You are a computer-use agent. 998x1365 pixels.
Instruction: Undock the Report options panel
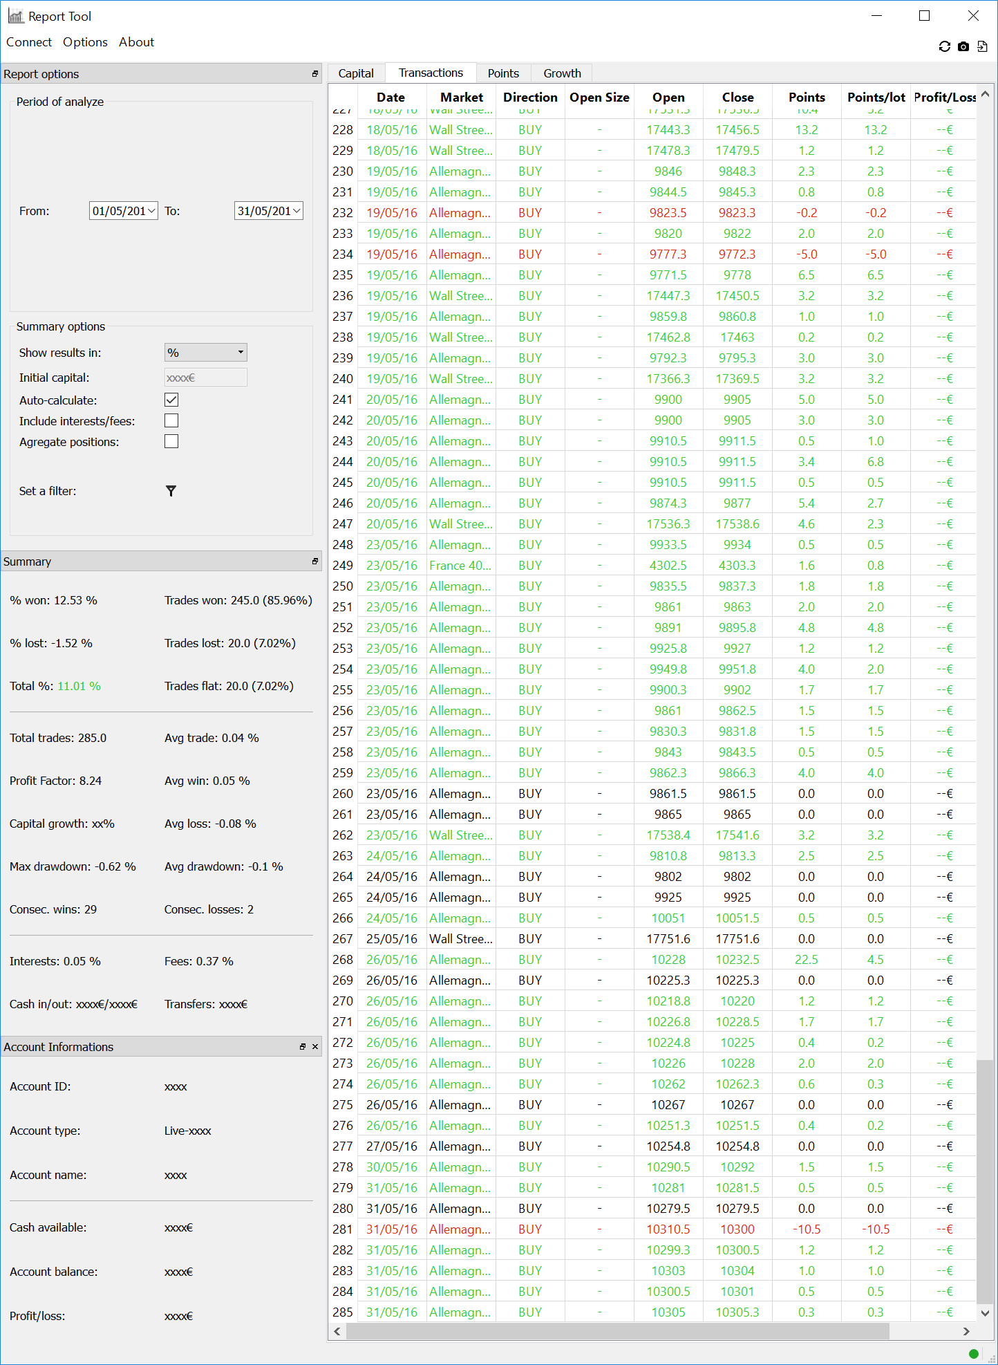click(315, 74)
